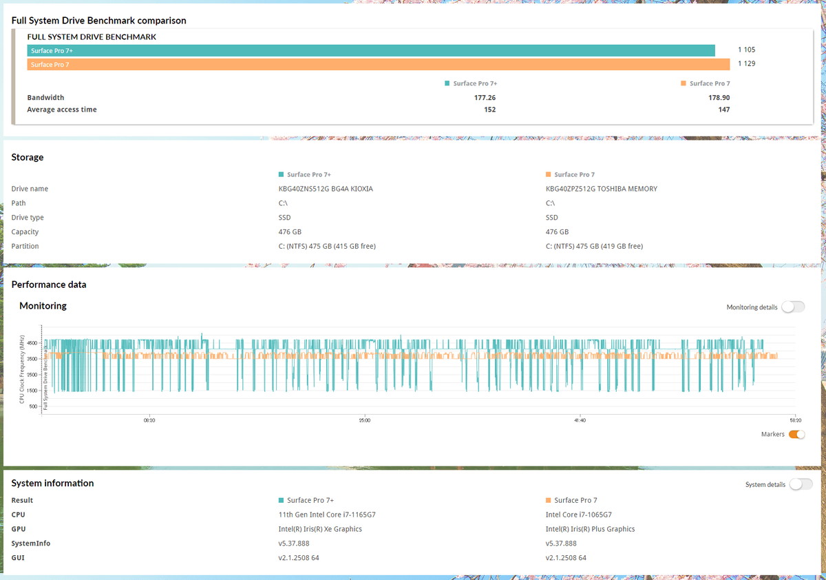Image resolution: width=826 pixels, height=580 pixels.
Task: Click the 25:00 time marker on chart
Action: click(x=364, y=420)
